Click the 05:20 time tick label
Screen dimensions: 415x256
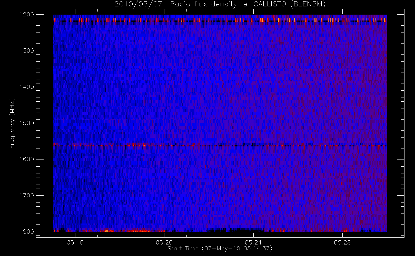(x=164, y=242)
